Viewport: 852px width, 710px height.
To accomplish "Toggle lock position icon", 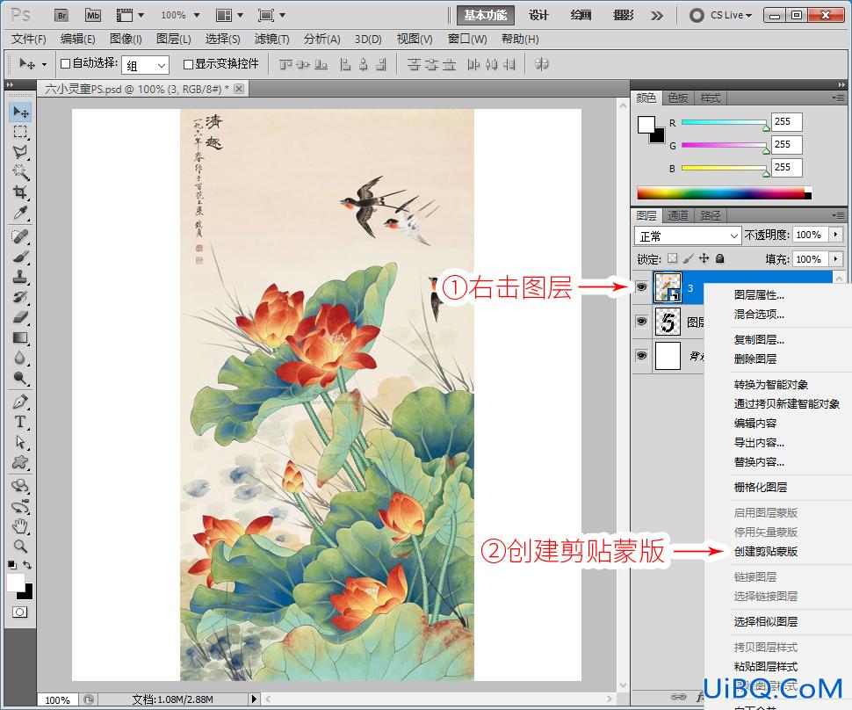I will click(704, 258).
